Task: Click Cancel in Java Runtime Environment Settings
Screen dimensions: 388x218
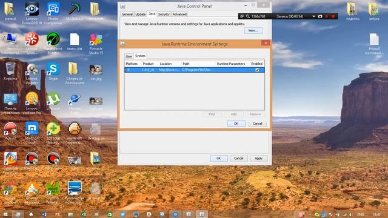Action: coord(257,124)
